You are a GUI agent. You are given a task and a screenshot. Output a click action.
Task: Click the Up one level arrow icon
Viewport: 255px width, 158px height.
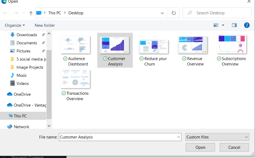click(x=31, y=13)
